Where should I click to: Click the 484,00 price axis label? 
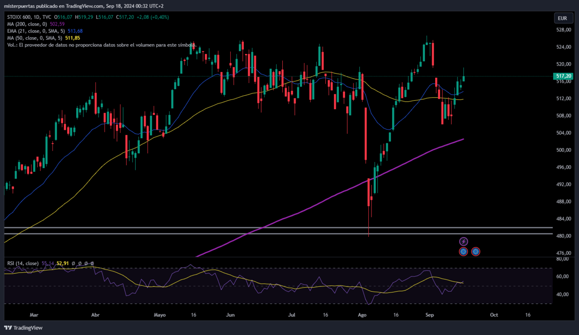click(x=564, y=219)
